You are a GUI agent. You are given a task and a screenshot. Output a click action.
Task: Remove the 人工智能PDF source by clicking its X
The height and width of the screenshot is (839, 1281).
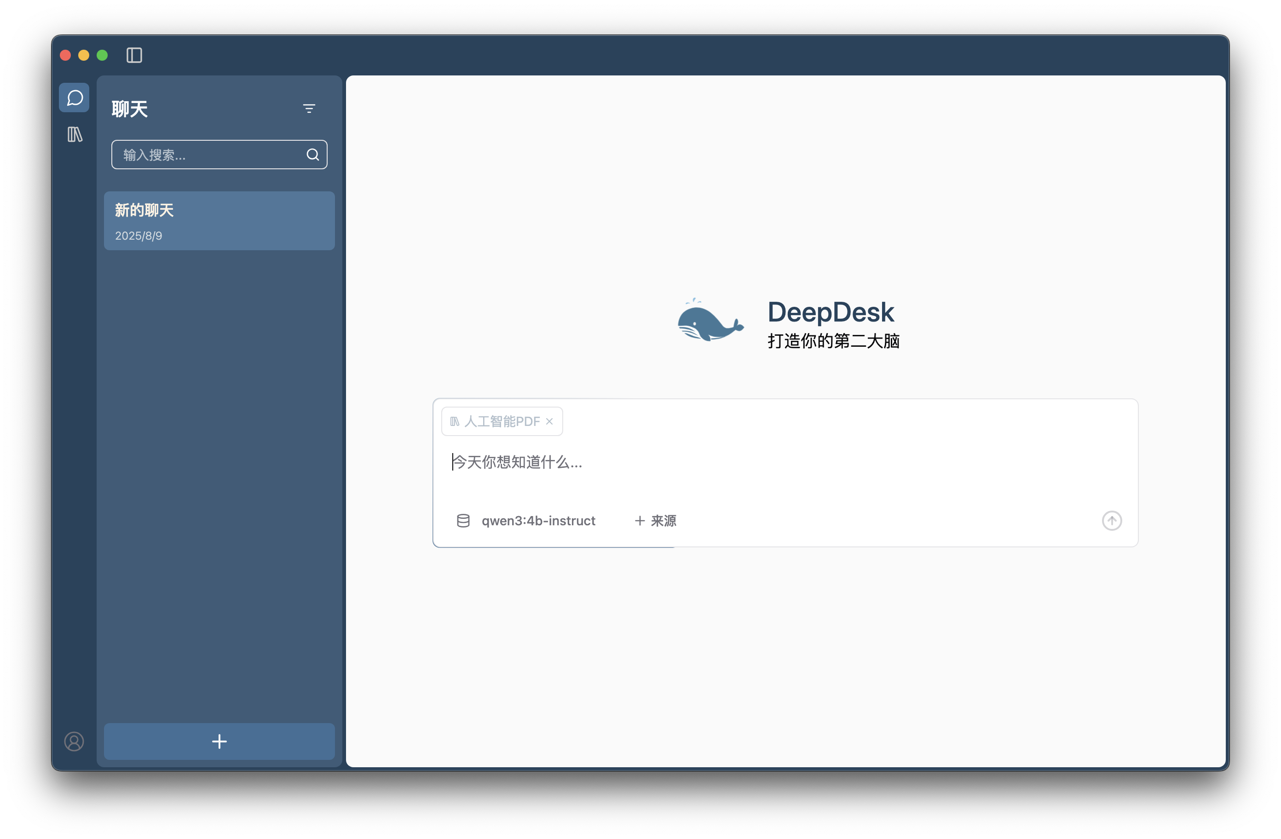549,421
